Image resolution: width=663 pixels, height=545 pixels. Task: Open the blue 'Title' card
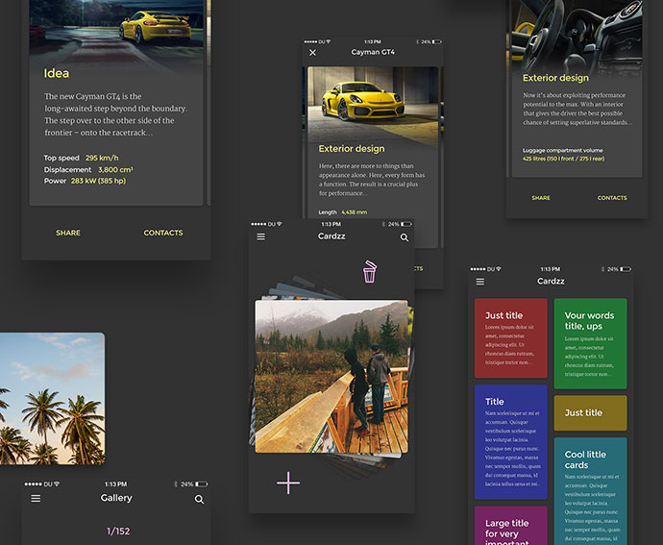click(x=511, y=442)
